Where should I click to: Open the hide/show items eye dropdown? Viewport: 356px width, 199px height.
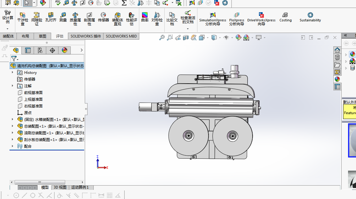coord(232,38)
